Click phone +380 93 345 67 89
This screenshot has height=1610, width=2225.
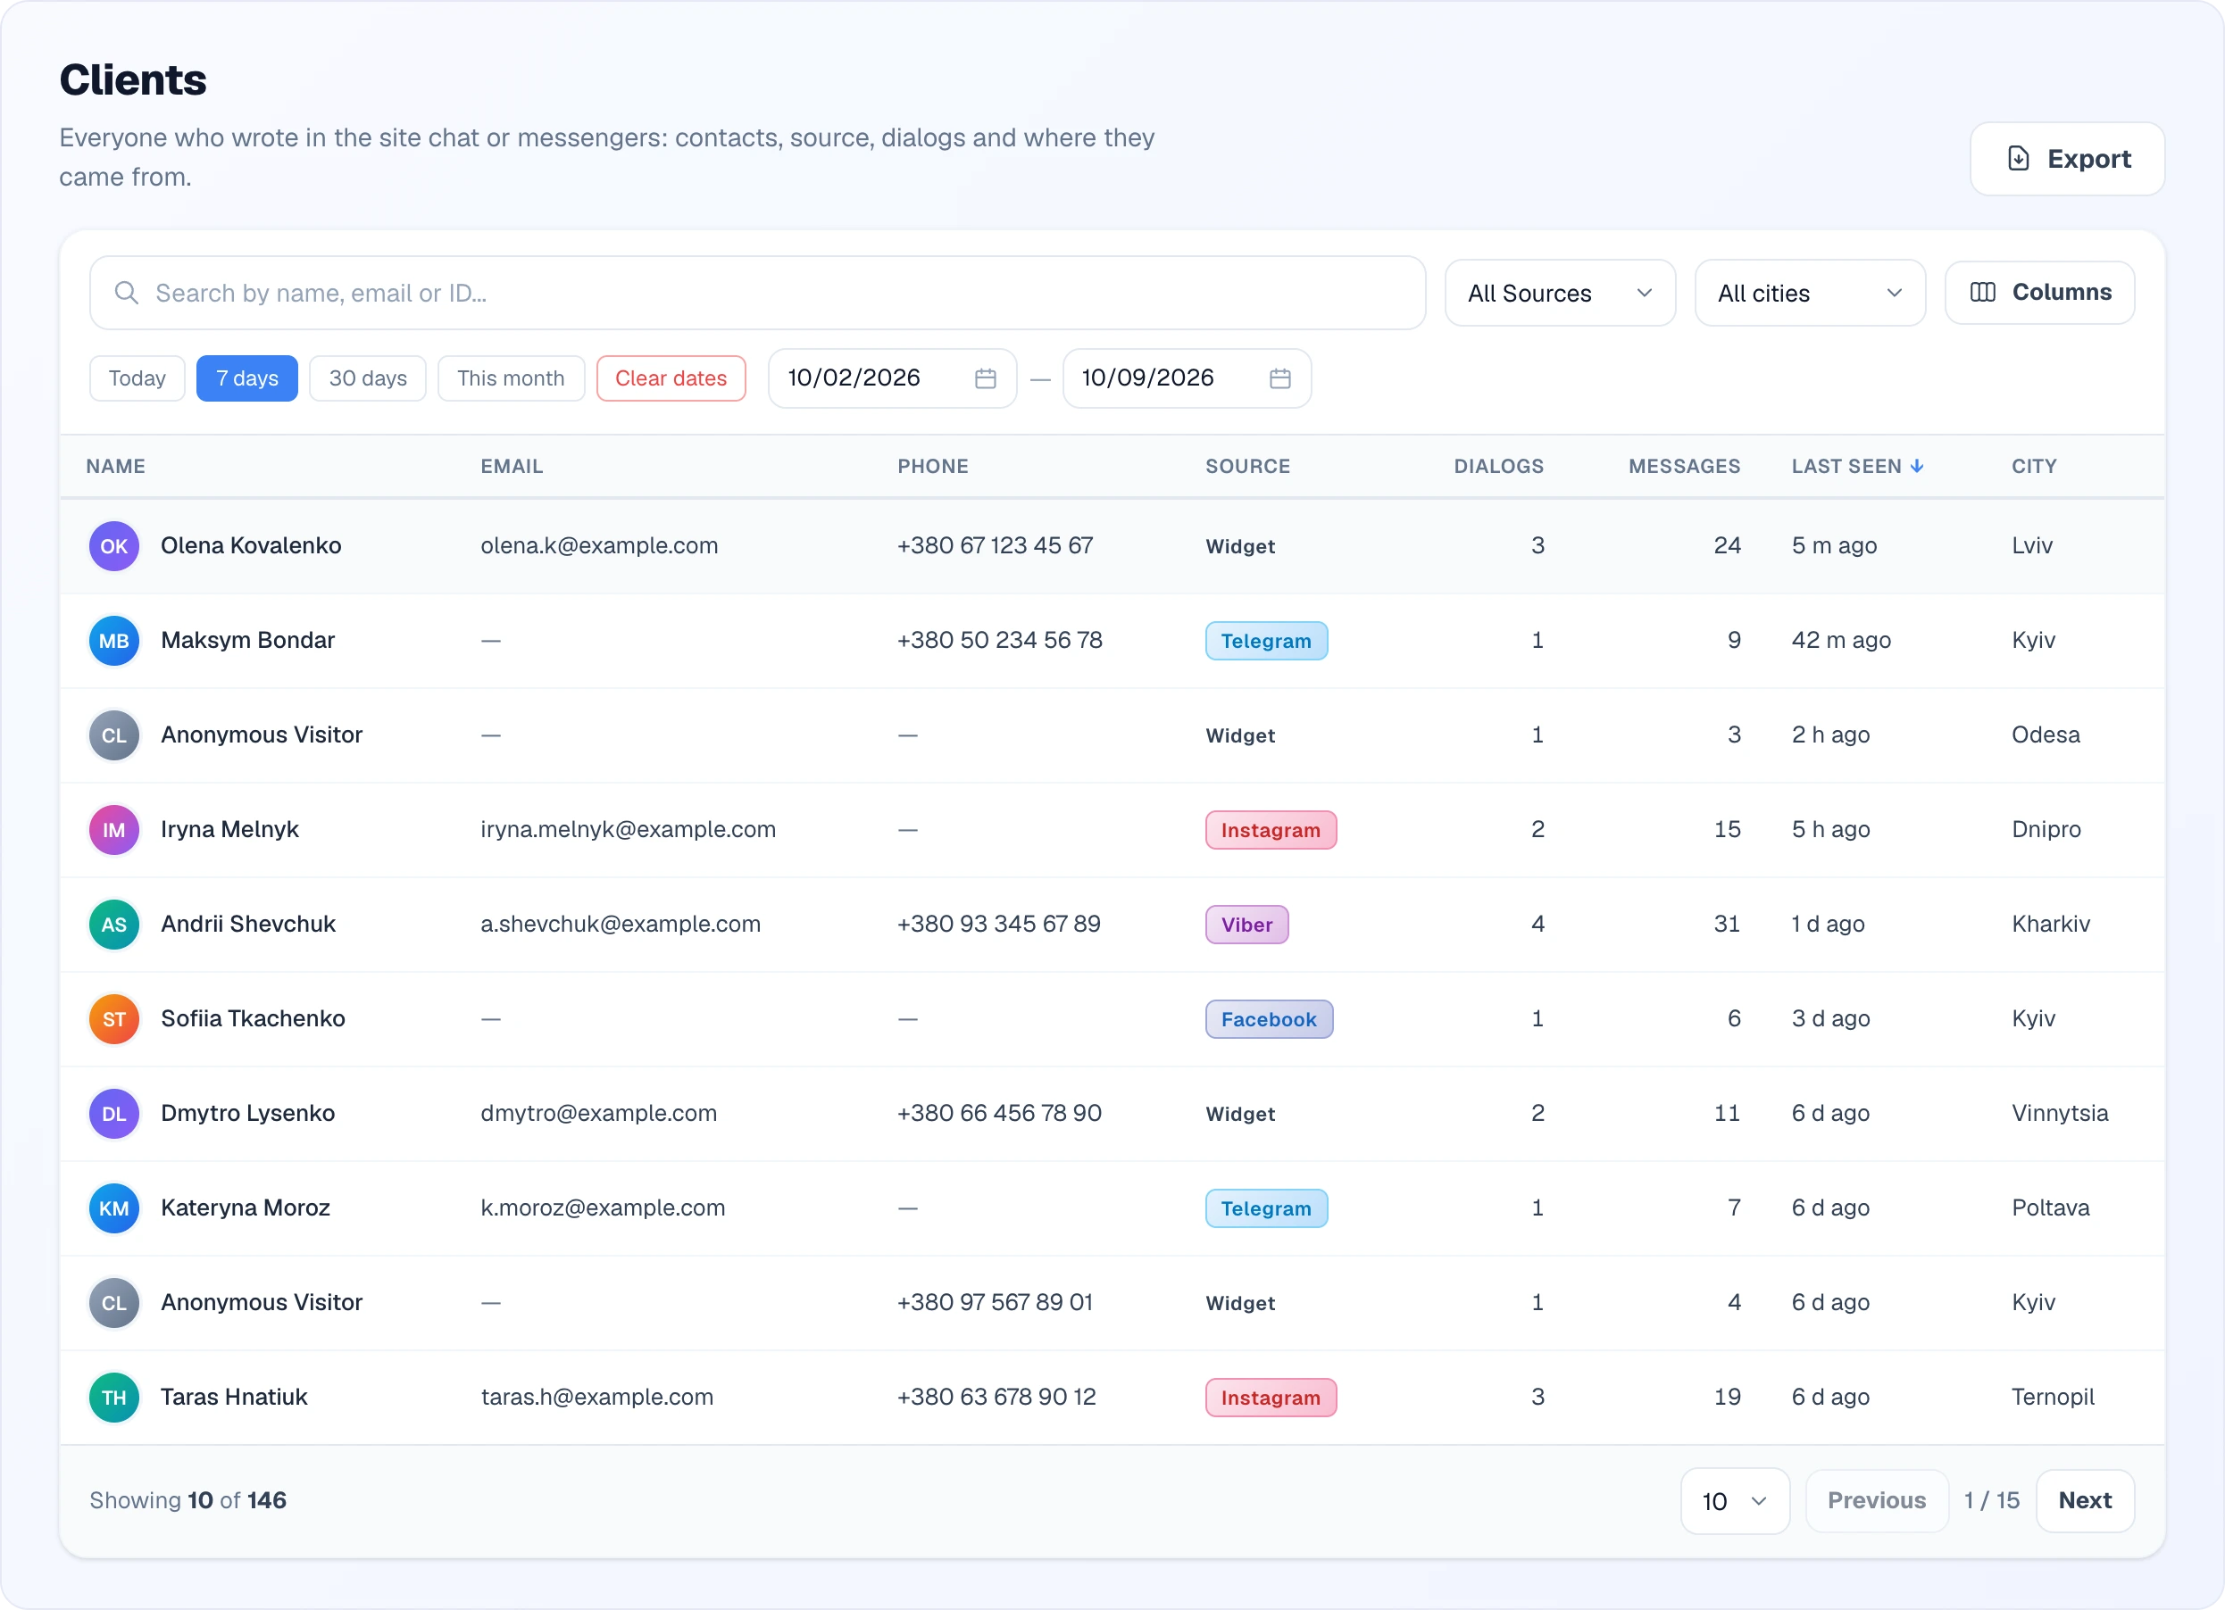[999, 925]
